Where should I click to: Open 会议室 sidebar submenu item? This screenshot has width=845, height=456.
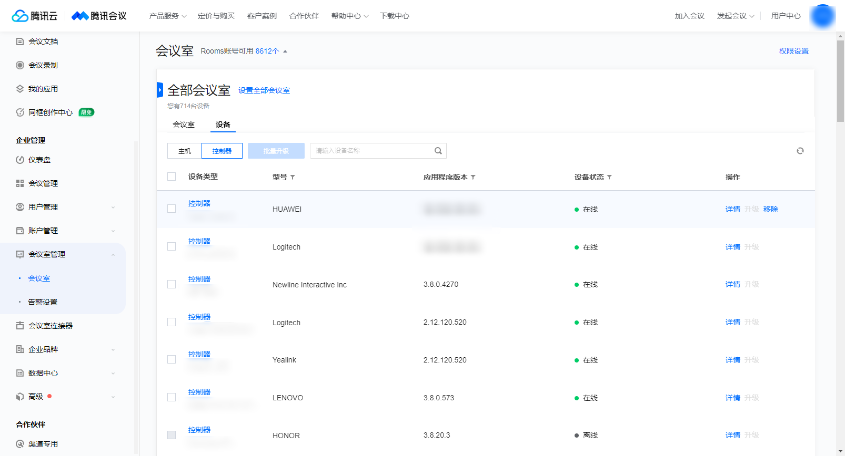(39, 278)
